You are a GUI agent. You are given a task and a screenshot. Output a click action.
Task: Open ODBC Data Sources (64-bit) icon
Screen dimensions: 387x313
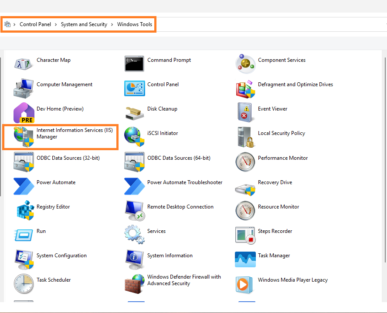[134, 162]
